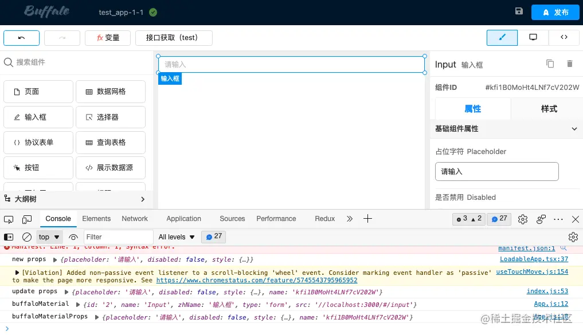Click the redo arrow button

click(x=62, y=38)
